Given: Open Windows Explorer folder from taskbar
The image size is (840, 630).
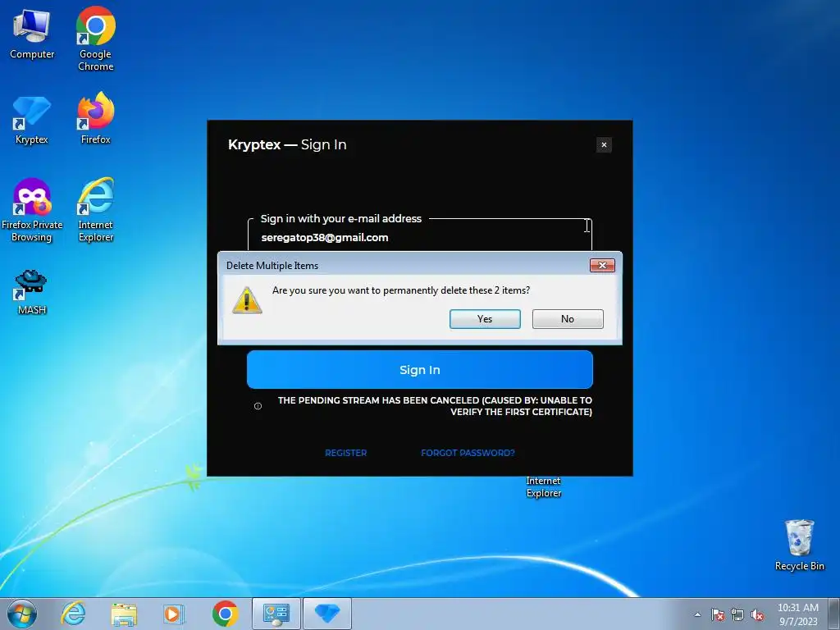Looking at the screenshot, I should pos(124,614).
